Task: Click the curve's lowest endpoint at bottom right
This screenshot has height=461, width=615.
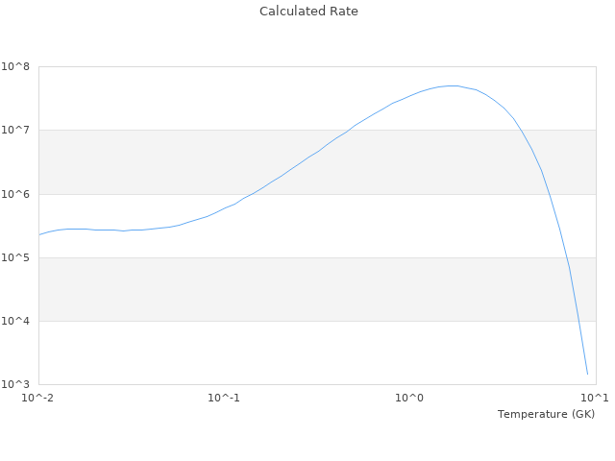Action: click(x=587, y=375)
